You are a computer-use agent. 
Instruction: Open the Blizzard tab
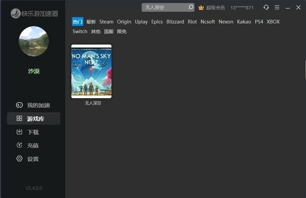pyautogui.click(x=175, y=22)
